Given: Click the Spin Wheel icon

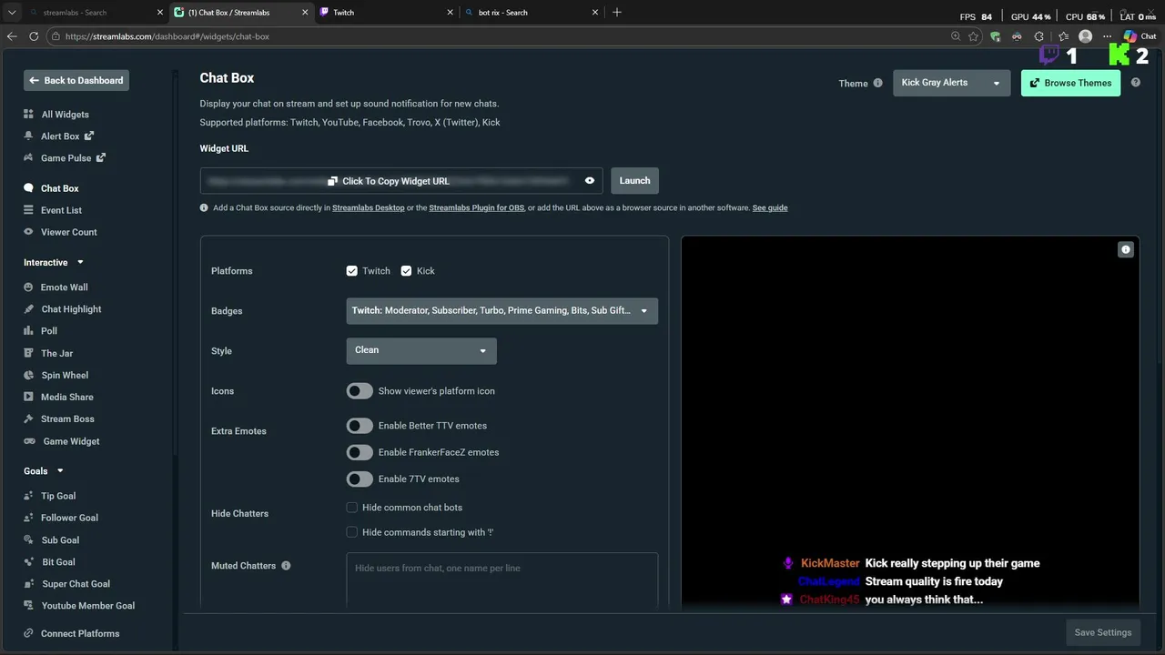Looking at the screenshot, I should [28, 375].
